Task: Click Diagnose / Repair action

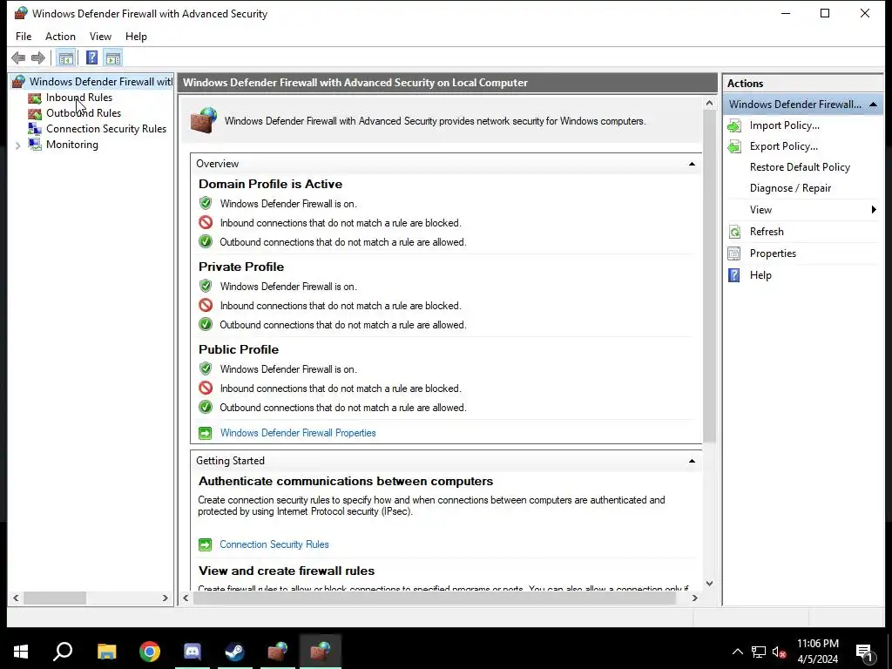Action: [x=790, y=188]
